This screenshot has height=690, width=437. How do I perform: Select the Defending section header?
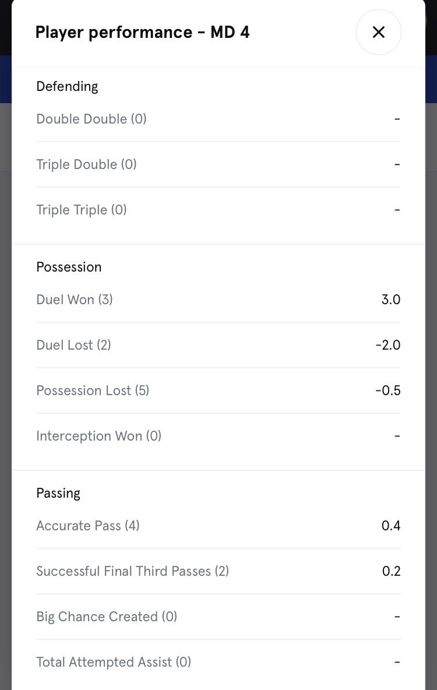(x=67, y=86)
